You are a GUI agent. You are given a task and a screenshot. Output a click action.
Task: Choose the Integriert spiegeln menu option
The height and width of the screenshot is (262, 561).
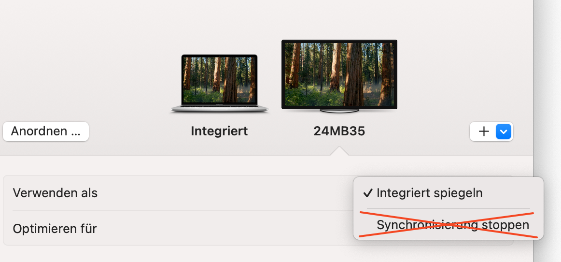pyautogui.click(x=429, y=193)
